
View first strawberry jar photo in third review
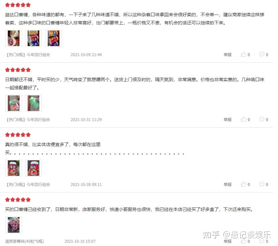tap(14, 168)
